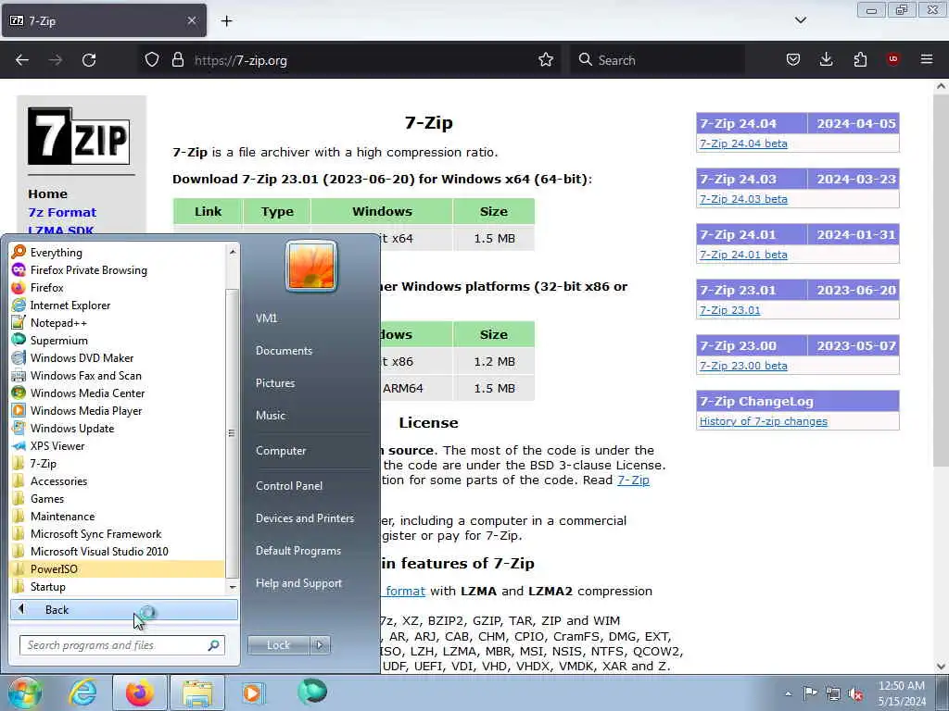This screenshot has width=949, height=711.
Task: Open the 7-Zip 23.01 release link
Action: coord(729,310)
